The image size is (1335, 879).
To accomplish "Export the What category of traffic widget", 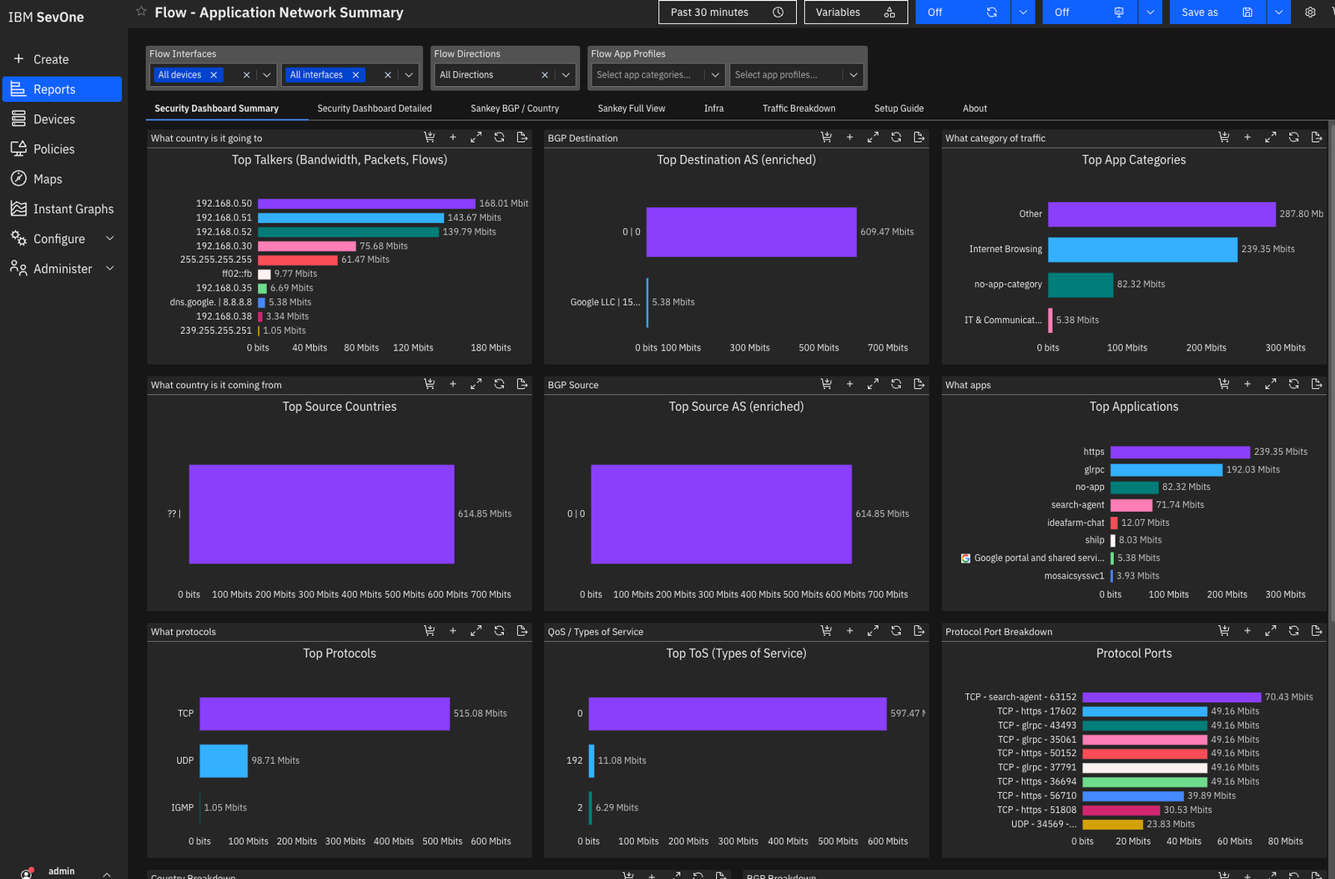I will point(1317,138).
